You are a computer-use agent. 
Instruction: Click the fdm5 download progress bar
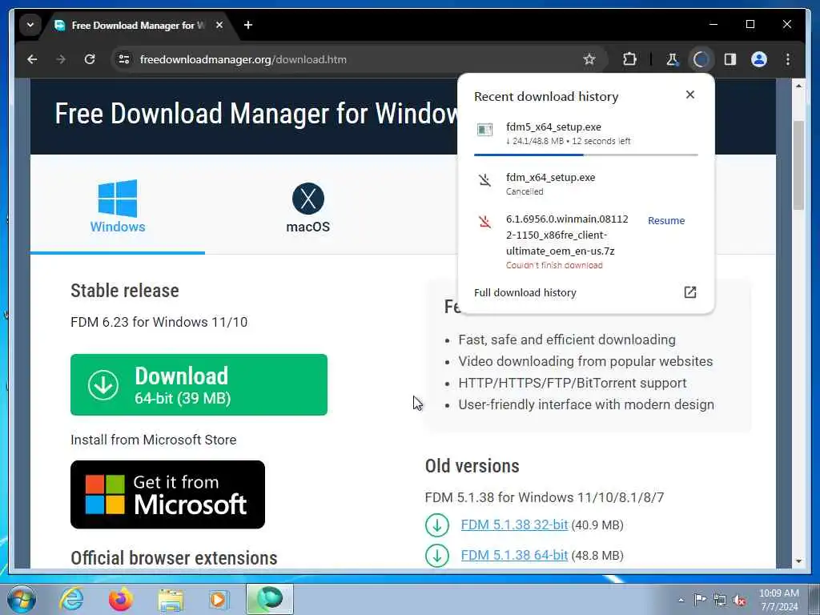pos(585,155)
